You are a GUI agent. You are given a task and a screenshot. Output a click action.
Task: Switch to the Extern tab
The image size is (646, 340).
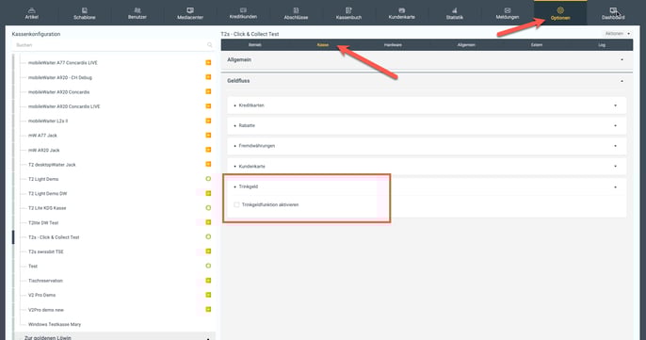(537, 45)
